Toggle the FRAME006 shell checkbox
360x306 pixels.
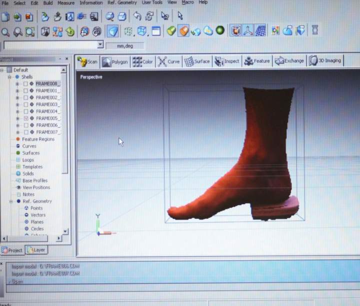click(26, 125)
